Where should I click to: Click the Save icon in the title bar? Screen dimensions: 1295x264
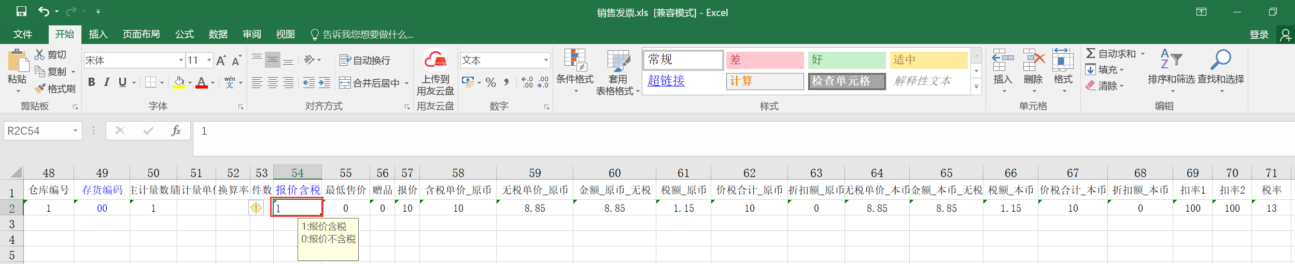click(21, 11)
